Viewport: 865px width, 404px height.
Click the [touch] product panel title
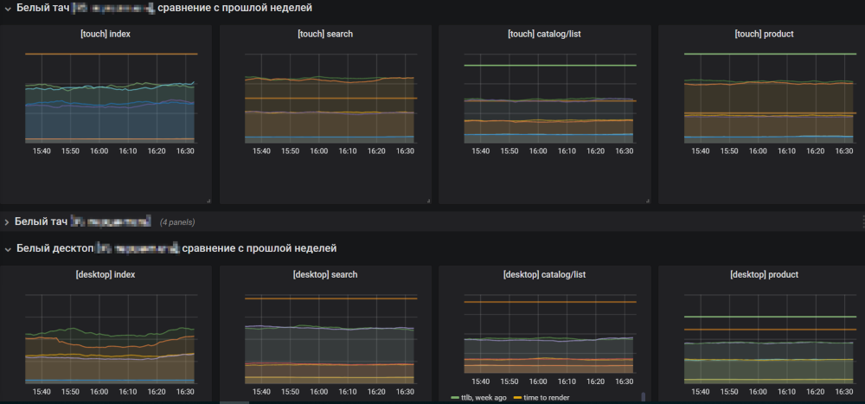click(x=764, y=34)
